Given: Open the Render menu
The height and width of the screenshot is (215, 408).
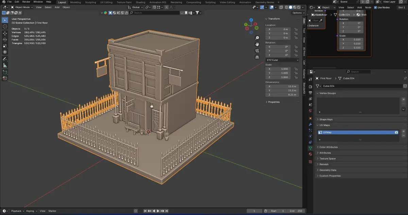Looking at the screenshot, I should pos(26,2).
